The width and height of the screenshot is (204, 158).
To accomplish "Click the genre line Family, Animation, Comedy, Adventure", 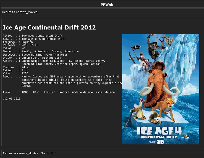I will click(50, 51).
